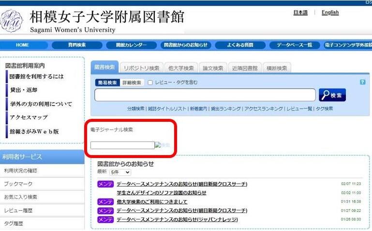Screen dimensions: 372x231
Task: Select the 簡易検索 search mode
Action: pyautogui.click(x=106, y=83)
